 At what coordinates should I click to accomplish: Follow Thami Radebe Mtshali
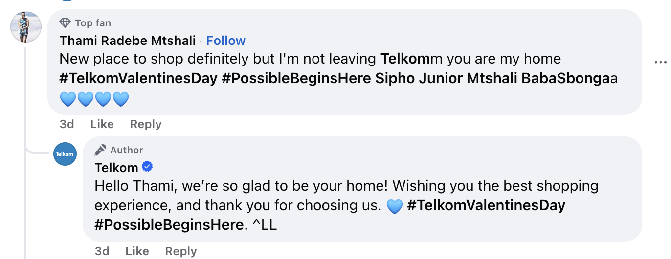coord(225,41)
